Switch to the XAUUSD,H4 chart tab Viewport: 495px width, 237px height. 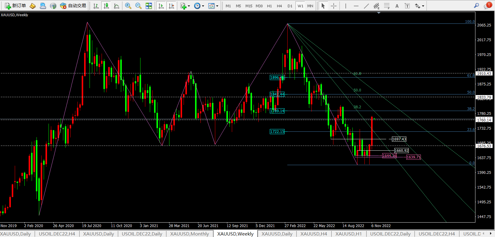[x=314, y=234]
